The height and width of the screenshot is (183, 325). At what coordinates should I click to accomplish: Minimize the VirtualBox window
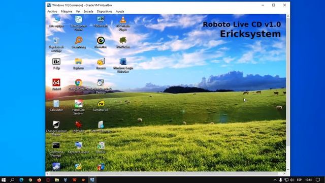(x=263, y=5)
